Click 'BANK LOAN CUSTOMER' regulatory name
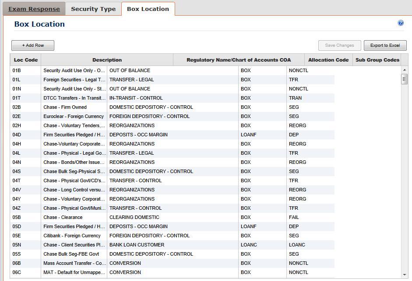This screenshot has width=412, height=281. pos(137,245)
